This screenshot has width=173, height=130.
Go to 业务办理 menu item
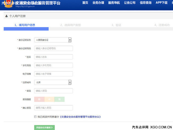(98, 3)
